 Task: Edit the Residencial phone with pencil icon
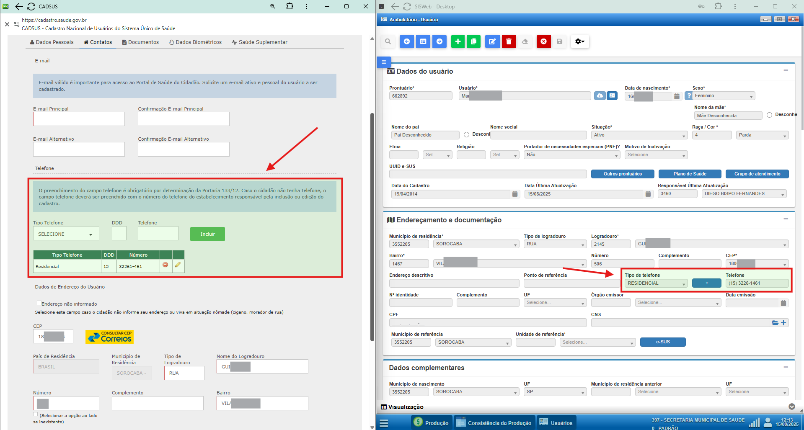[x=178, y=265]
